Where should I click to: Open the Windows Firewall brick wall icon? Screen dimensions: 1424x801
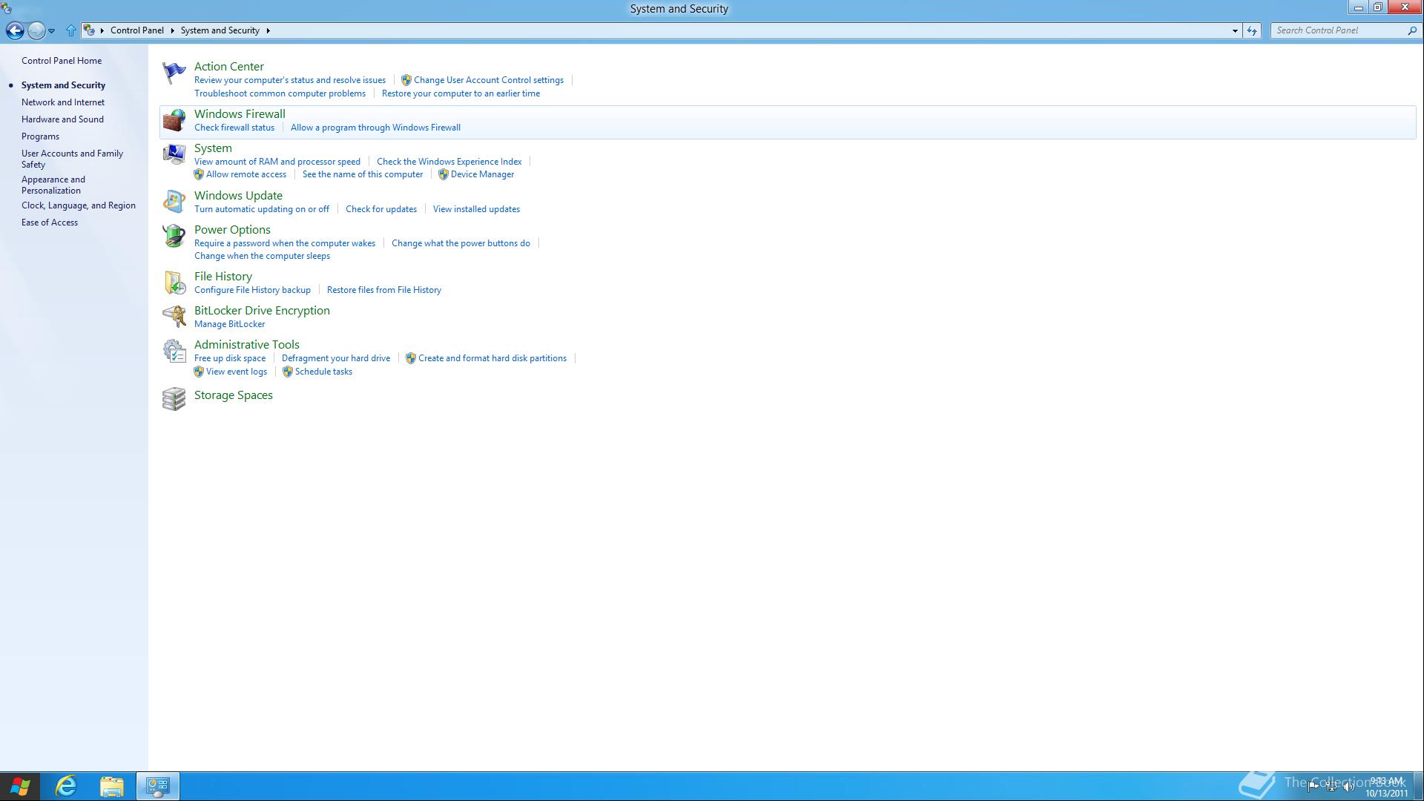click(x=174, y=120)
